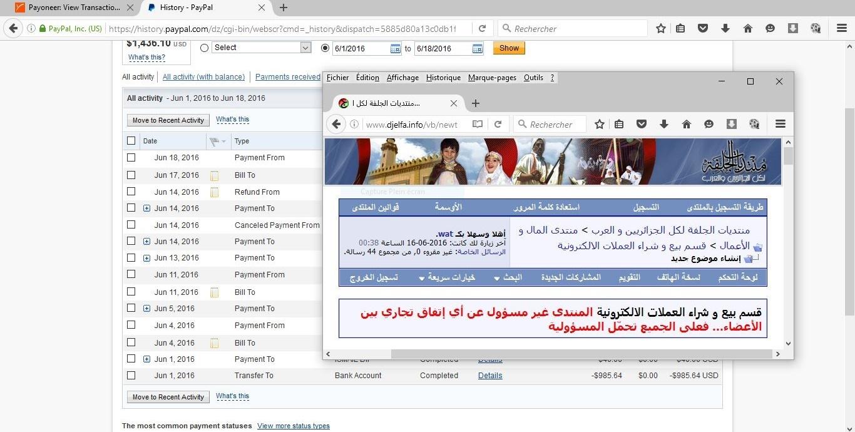This screenshot has height=432, width=855.
Task: Click home icon in PayPal window toolbar
Action: click(x=747, y=28)
